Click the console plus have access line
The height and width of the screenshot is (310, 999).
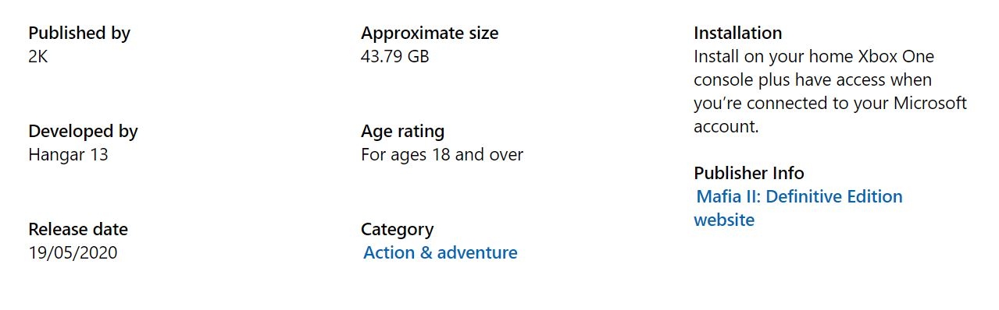tap(812, 79)
